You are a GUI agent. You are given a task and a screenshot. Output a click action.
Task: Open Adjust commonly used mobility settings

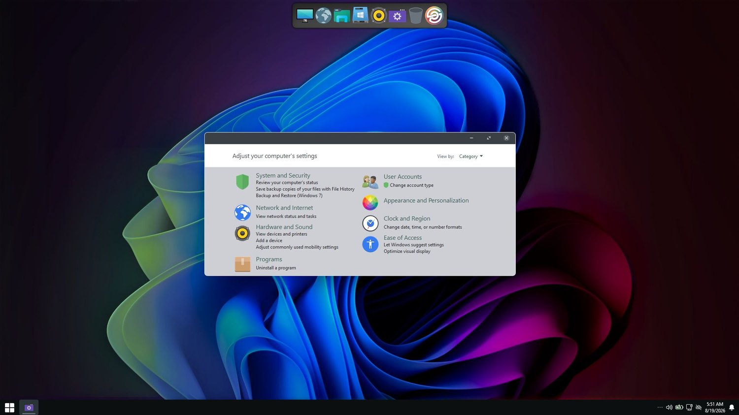click(x=297, y=247)
